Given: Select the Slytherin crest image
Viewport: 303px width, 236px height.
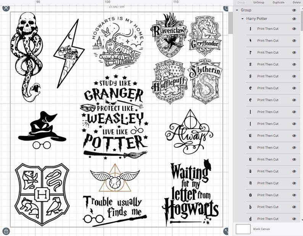Looking at the screenshot, I should click(206, 82).
